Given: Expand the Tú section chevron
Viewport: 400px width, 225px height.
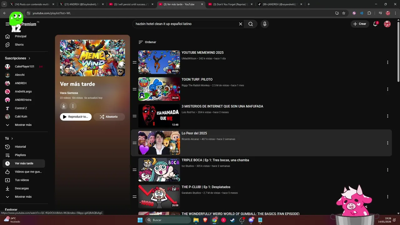Looking at the screenshot, I should point(12,138).
